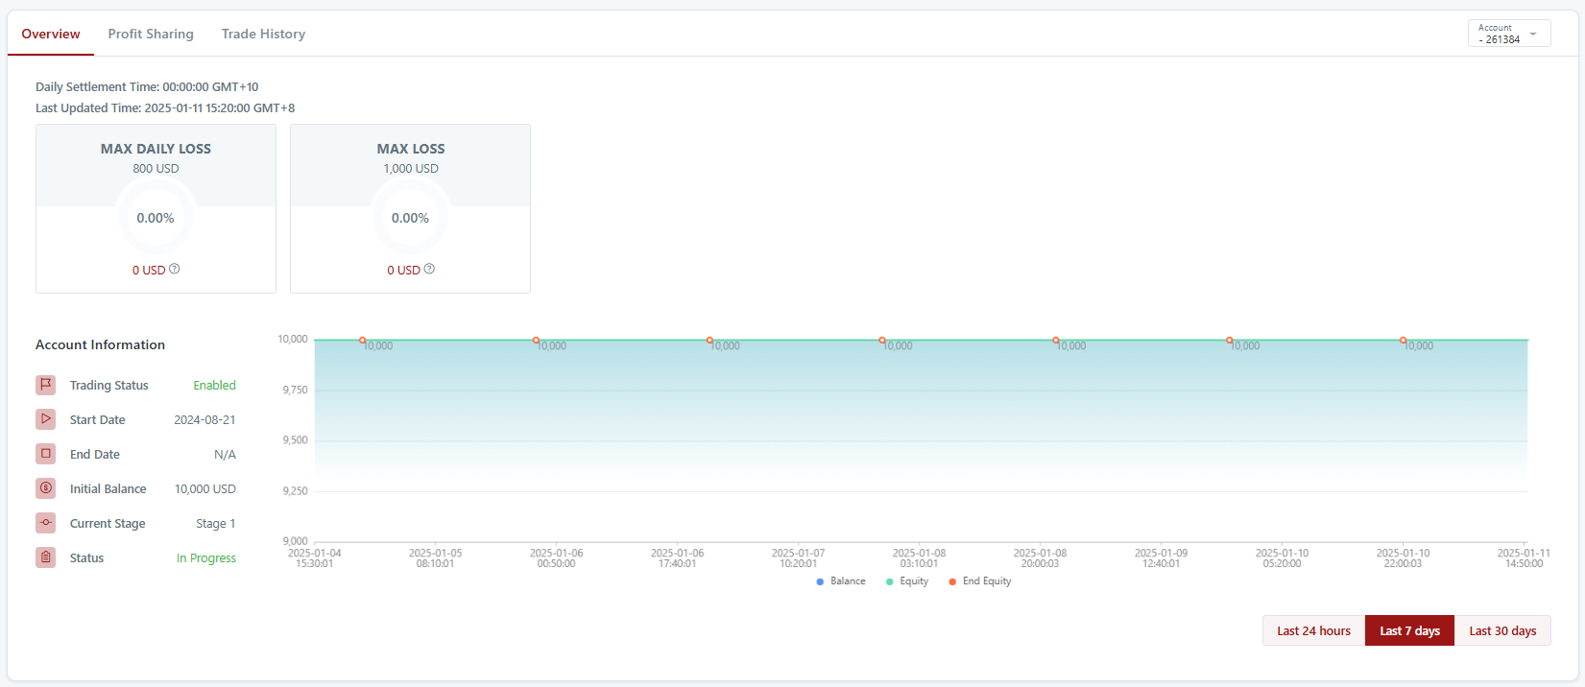Screen dimensions: 1585x687
Task: Click the Trading Status flag icon
Action: click(x=45, y=385)
